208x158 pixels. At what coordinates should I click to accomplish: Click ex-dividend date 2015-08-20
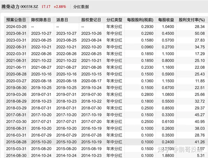tap(41, 149)
